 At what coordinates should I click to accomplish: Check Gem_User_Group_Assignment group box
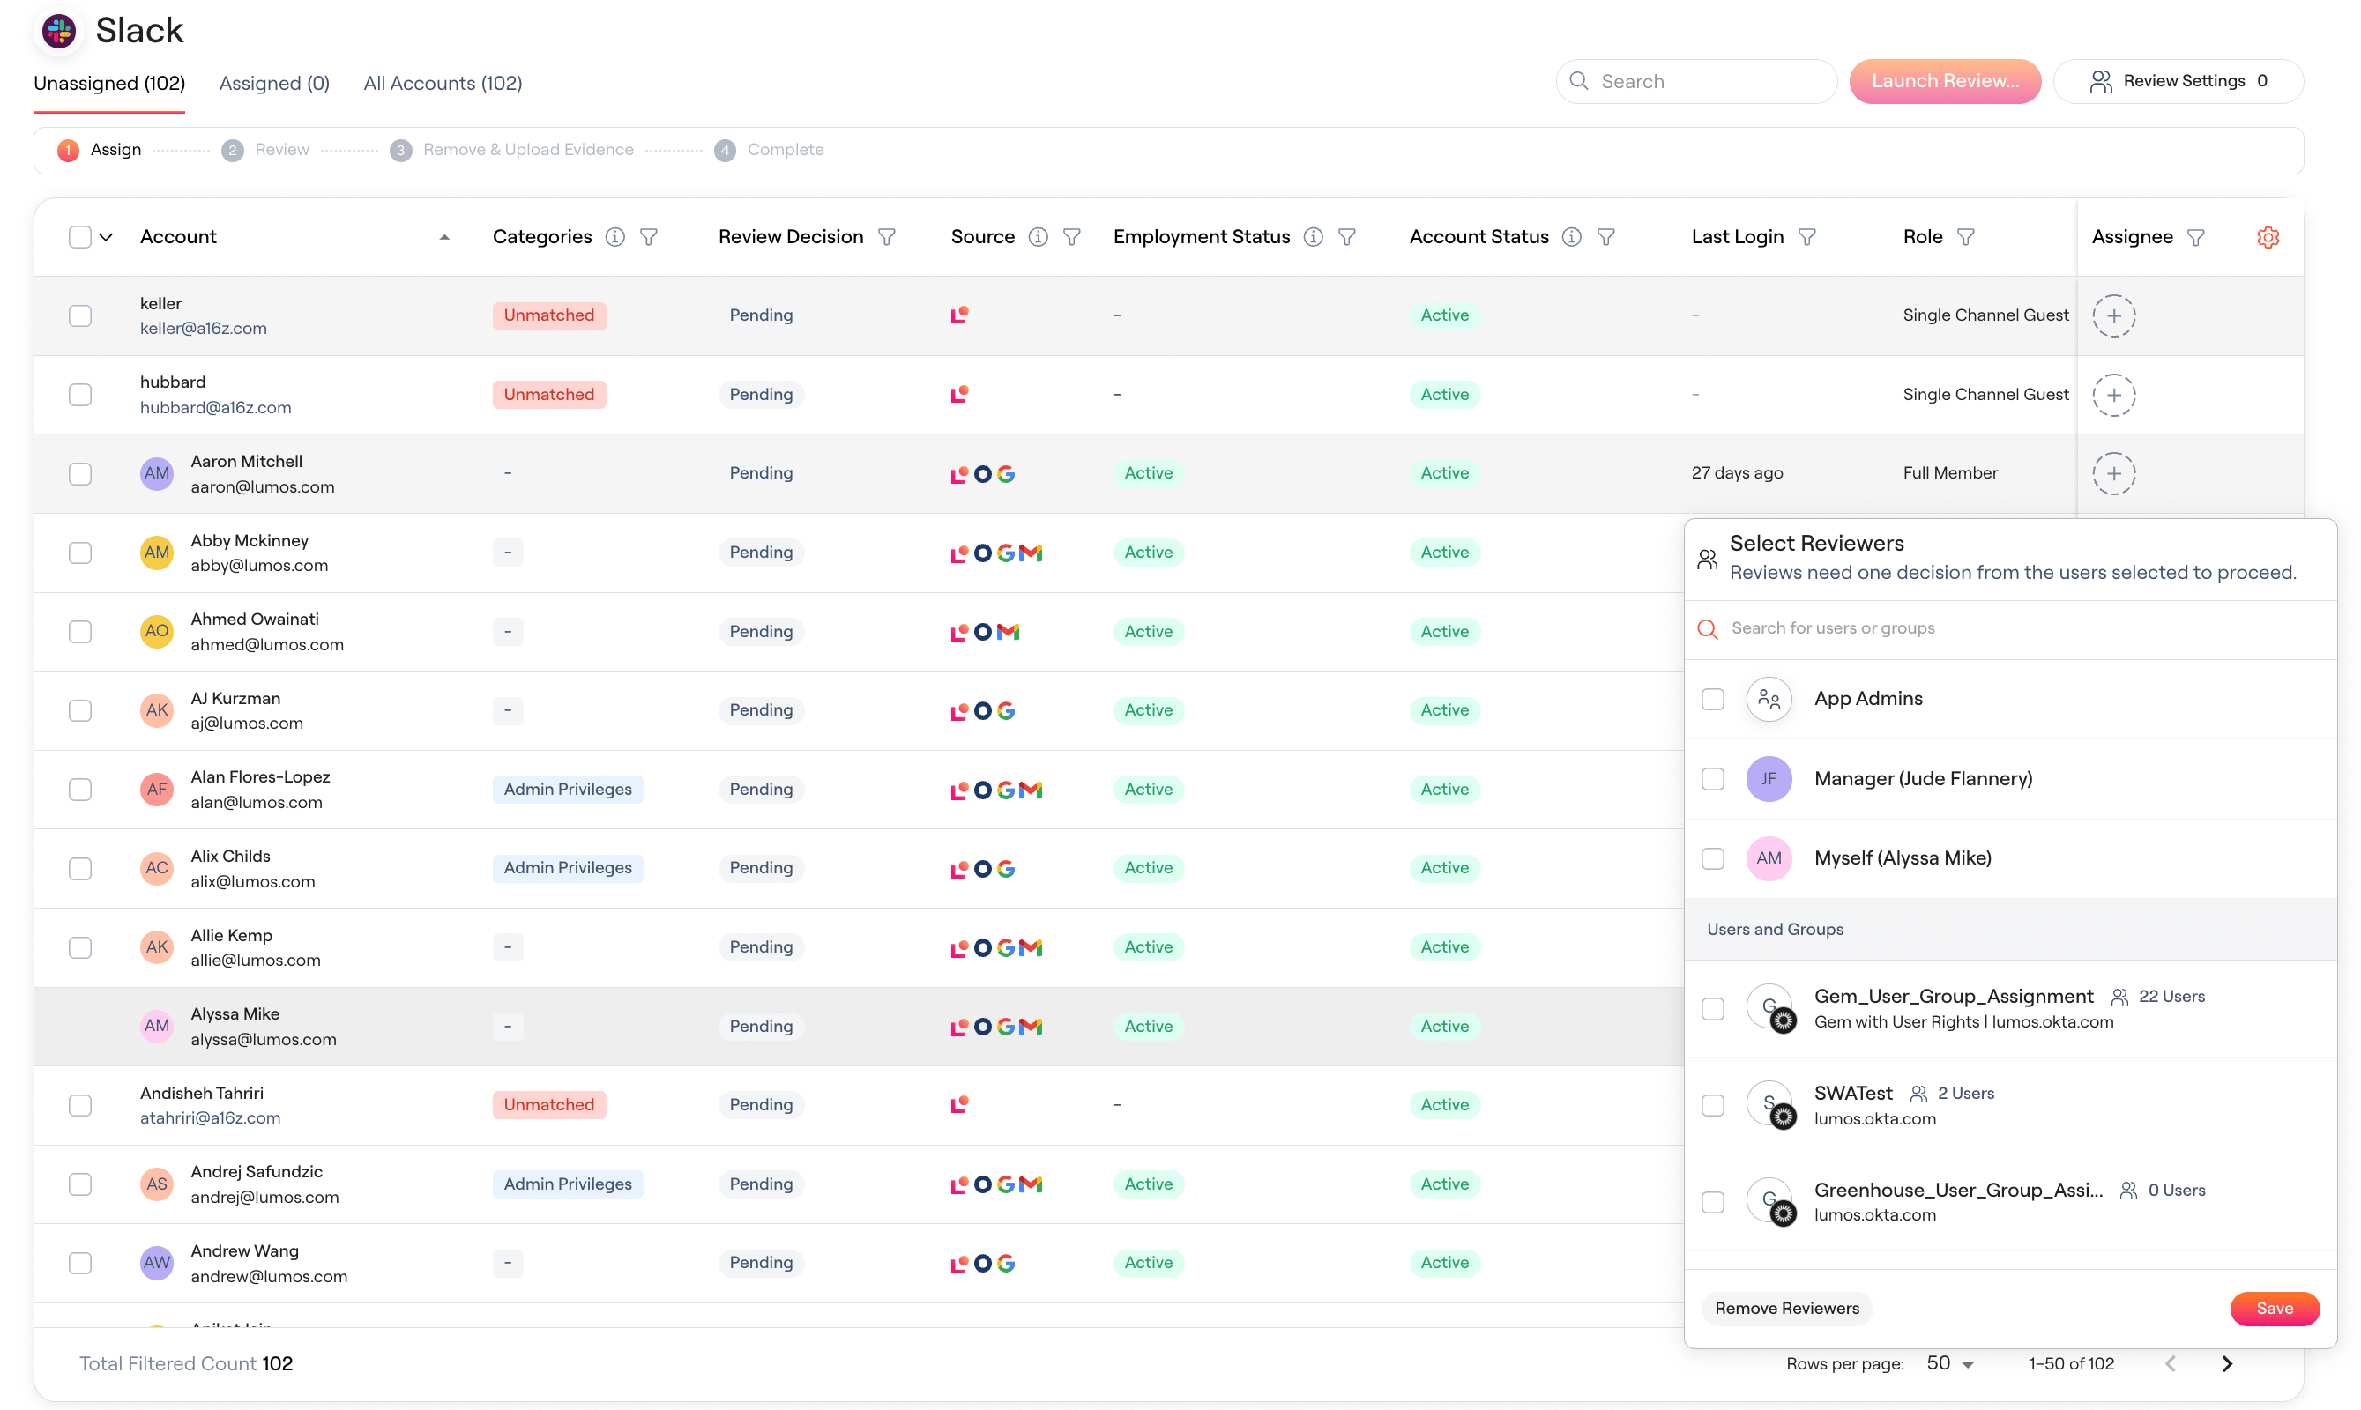tap(1713, 1009)
